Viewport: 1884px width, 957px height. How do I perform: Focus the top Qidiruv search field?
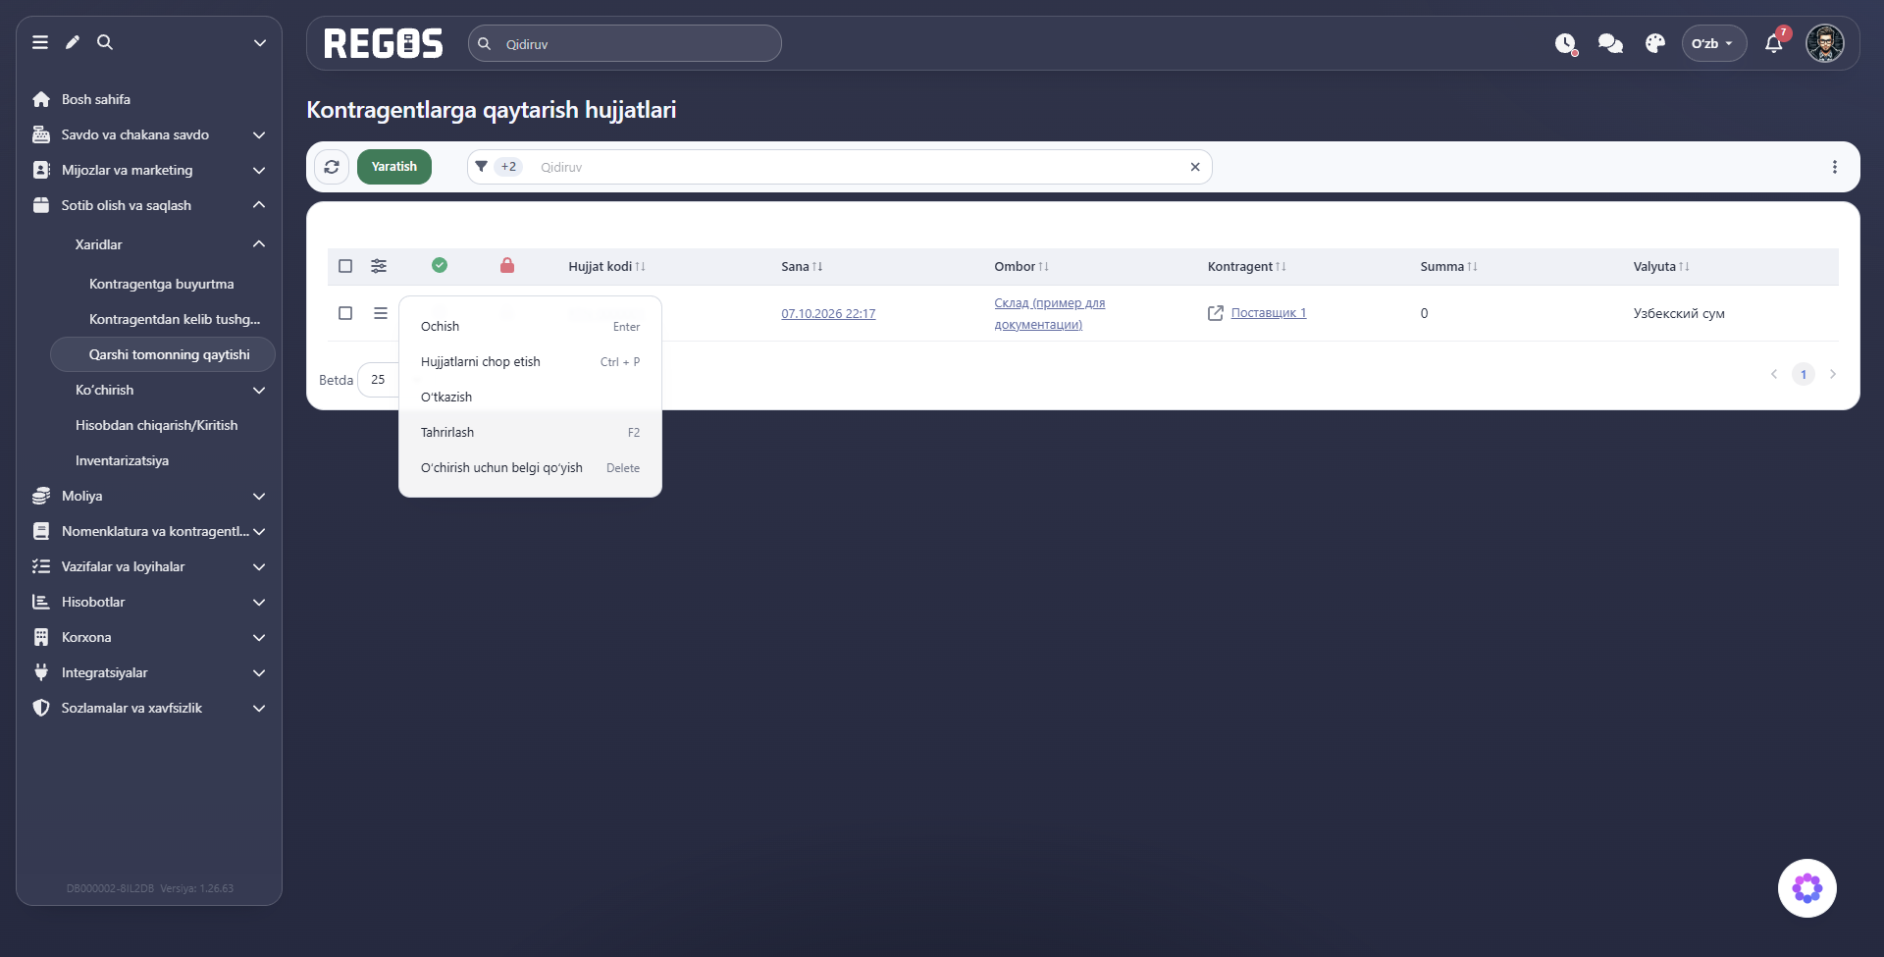tap(625, 43)
